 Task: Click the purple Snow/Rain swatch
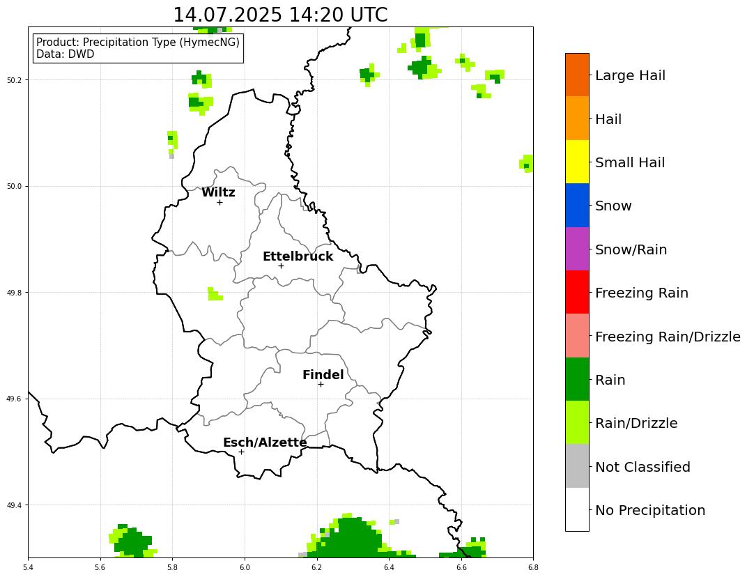tap(577, 249)
